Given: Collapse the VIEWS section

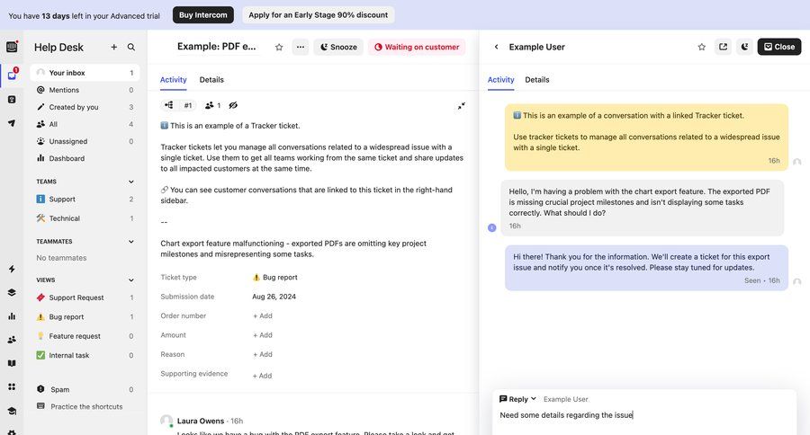Looking at the screenshot, I should (x=131, y=280).
